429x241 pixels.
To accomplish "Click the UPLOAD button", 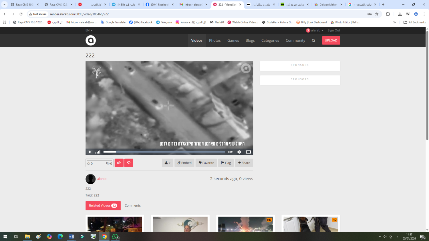I will 331,41.
